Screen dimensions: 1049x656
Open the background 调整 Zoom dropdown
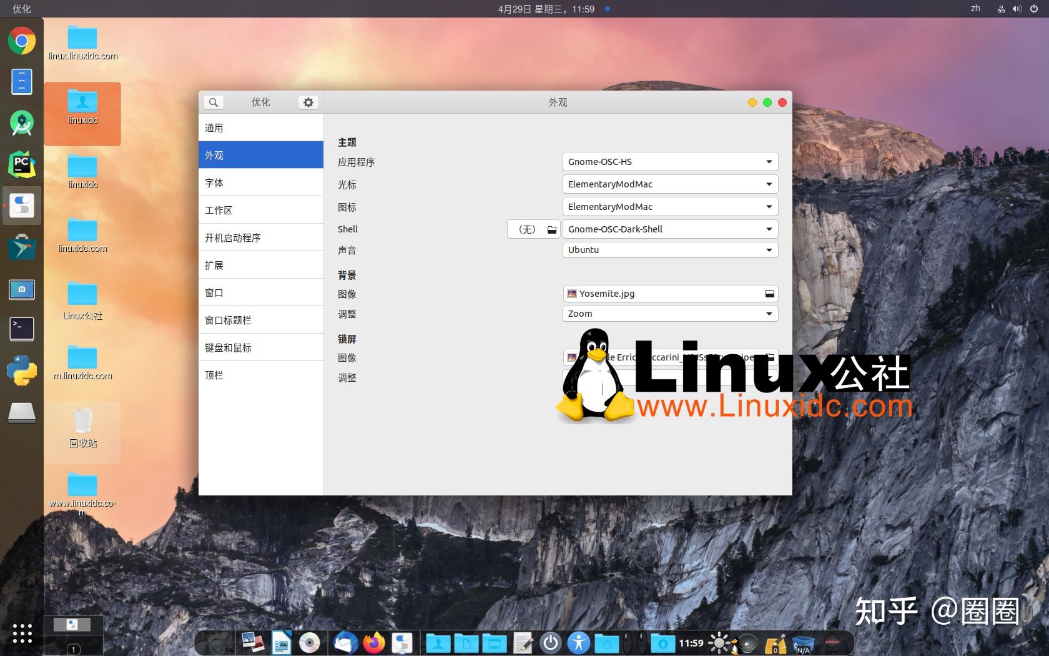(x=669, y=314)
